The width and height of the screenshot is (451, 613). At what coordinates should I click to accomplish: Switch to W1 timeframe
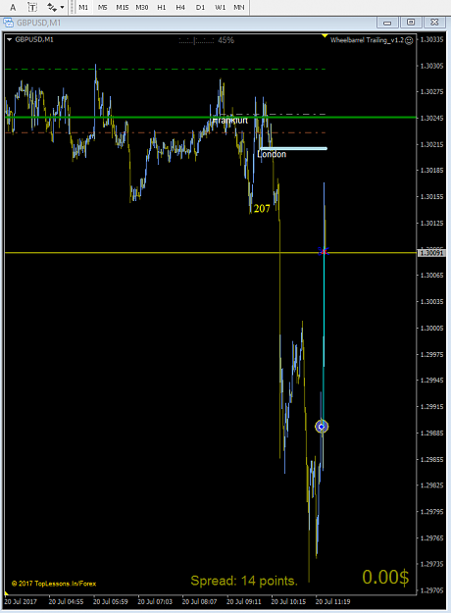220,7
